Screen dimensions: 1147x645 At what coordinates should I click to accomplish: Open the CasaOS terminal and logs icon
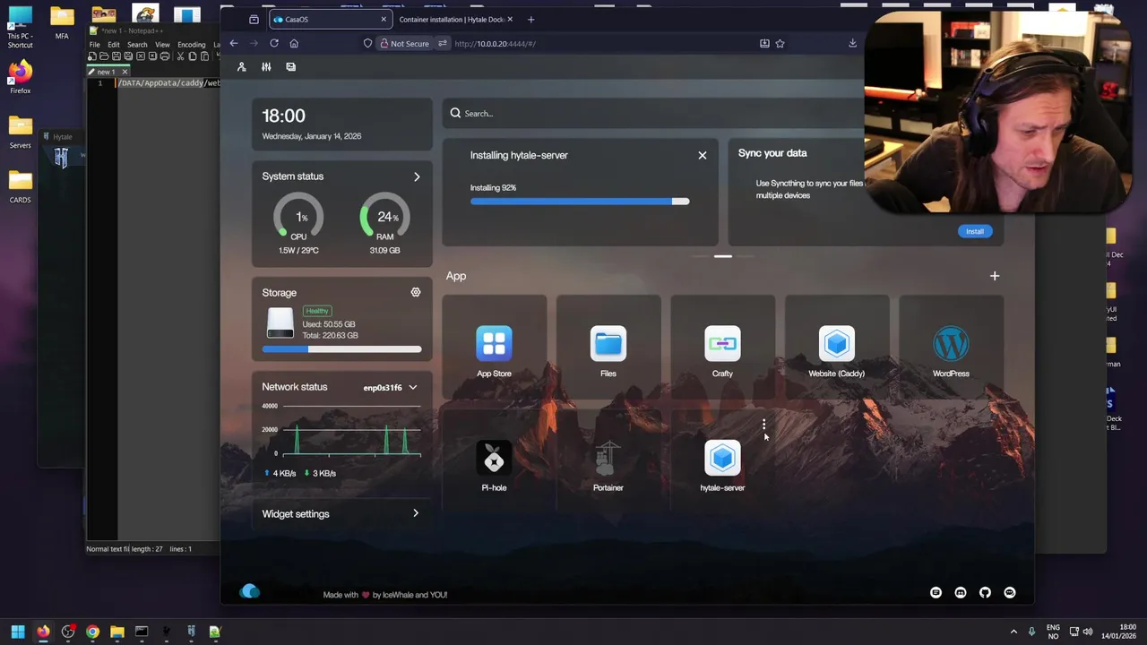tap(291, 67)
